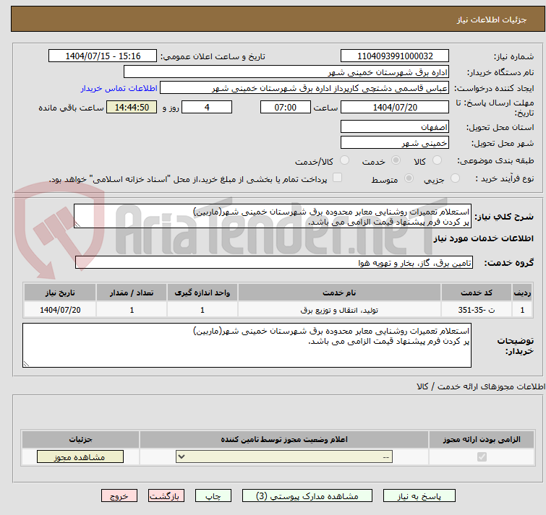Select the متوسط purchase type radio
The width and height of the screenshot is (546, 515).
(409, 178)
